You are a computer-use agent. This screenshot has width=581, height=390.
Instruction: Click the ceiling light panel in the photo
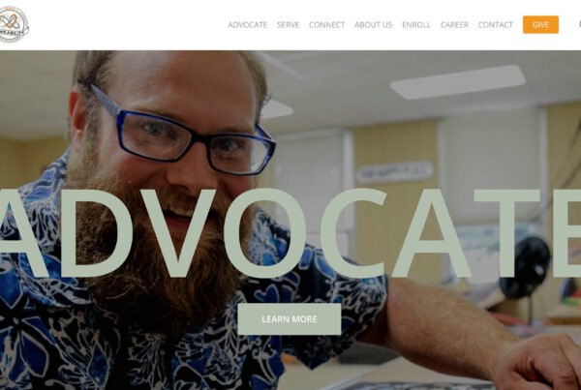(x=458, y=82)
